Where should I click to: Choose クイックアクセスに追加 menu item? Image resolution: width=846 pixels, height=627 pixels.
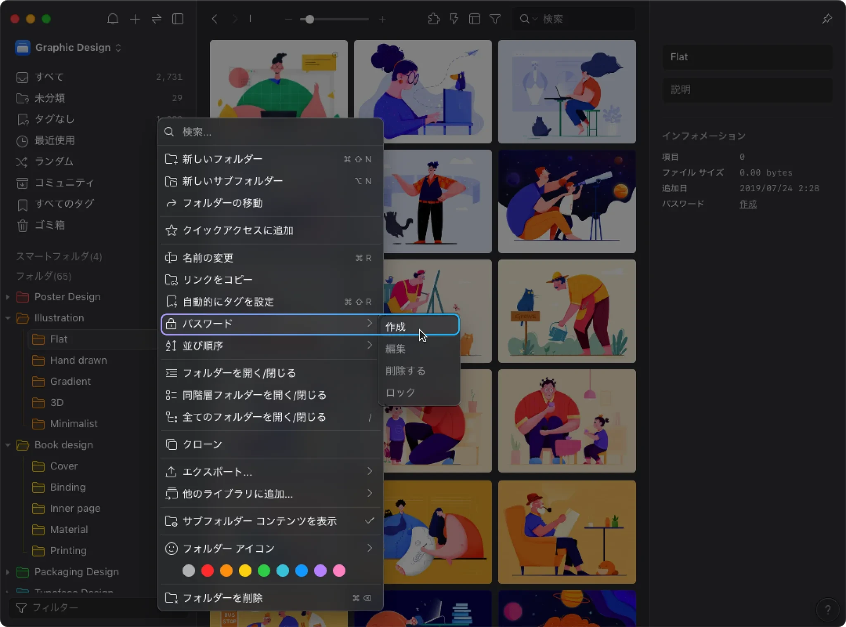tap(270, 230)
